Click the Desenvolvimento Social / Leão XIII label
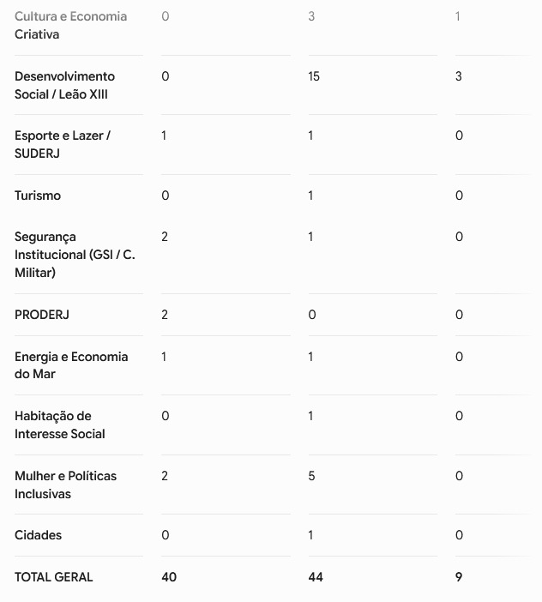 (x=64, y=85)
